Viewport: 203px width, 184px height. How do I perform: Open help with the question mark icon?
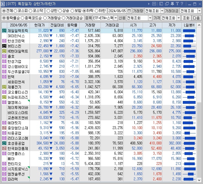coord(182,4)
